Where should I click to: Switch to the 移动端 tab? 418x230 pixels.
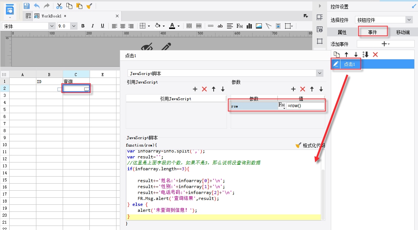(403, 32)
